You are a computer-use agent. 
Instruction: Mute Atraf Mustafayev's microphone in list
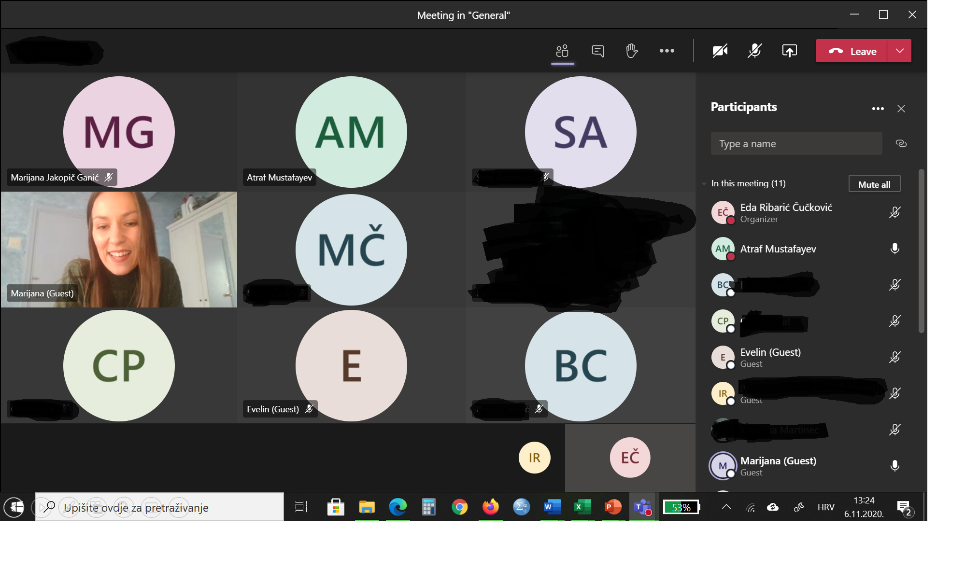click(x=894, y=249)
